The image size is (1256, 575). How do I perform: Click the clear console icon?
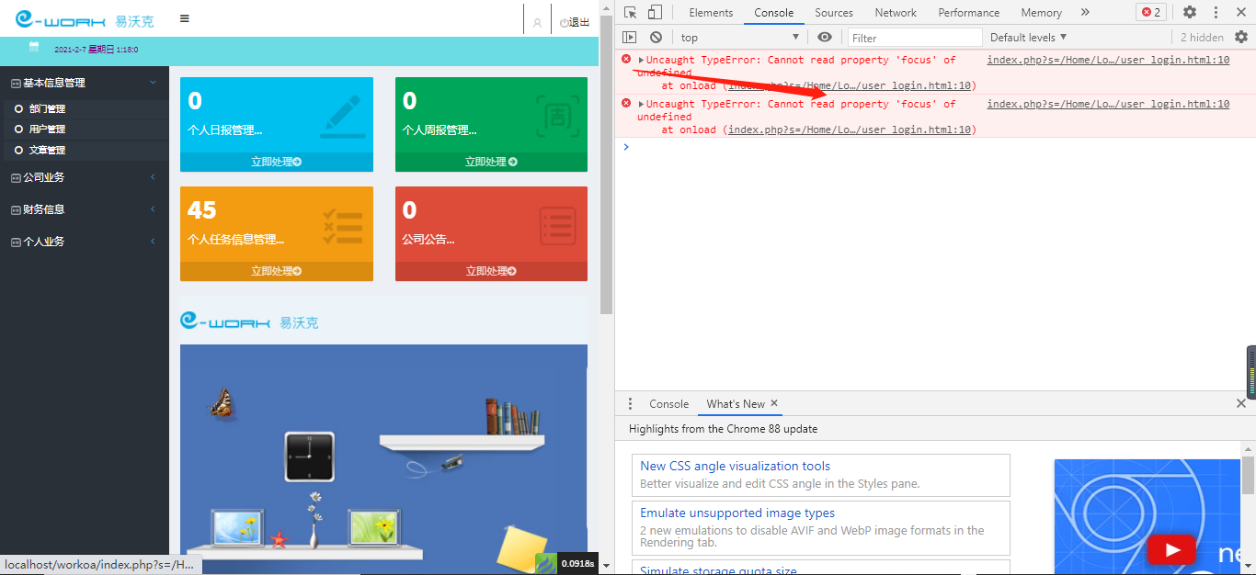(x=656, y=38)
